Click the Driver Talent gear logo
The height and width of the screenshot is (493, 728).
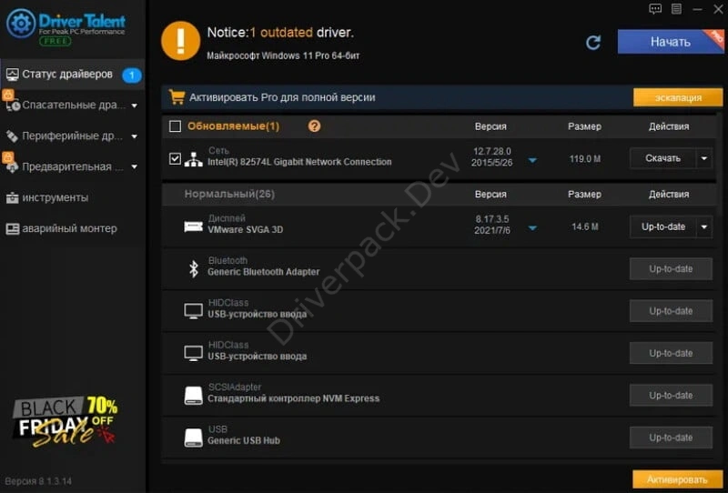[20, 23]
